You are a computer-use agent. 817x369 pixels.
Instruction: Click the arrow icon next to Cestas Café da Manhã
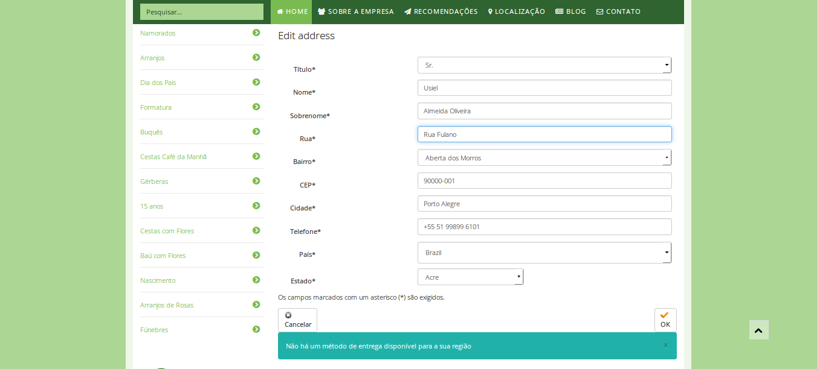pyautogui.click(x=256, y=156)
